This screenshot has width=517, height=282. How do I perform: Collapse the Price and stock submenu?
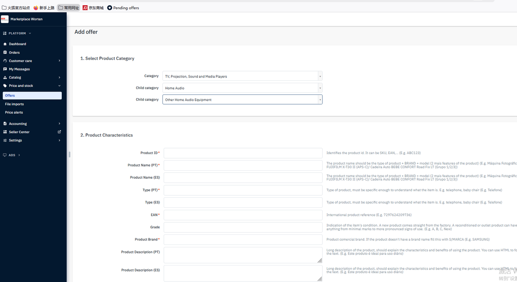[x=59, y=86]
